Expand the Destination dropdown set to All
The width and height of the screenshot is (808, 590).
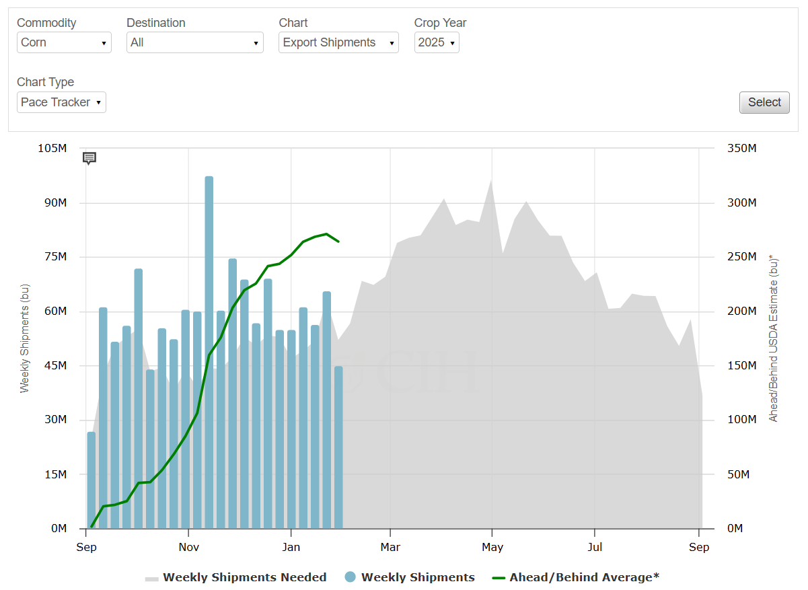pyautogui.click(x=194, y=42)
